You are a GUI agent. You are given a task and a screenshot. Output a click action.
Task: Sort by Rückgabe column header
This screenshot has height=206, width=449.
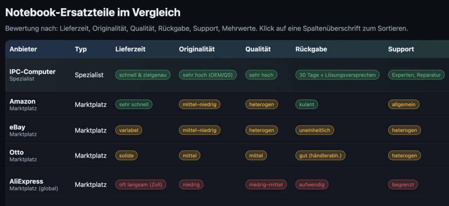click(311, 49)
